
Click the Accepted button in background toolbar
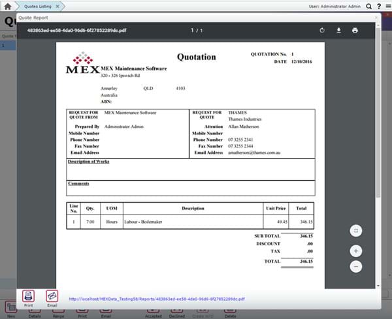[154, 313]
